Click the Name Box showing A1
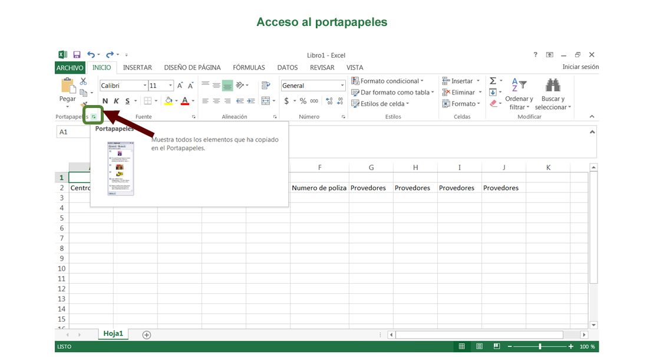 73,132
